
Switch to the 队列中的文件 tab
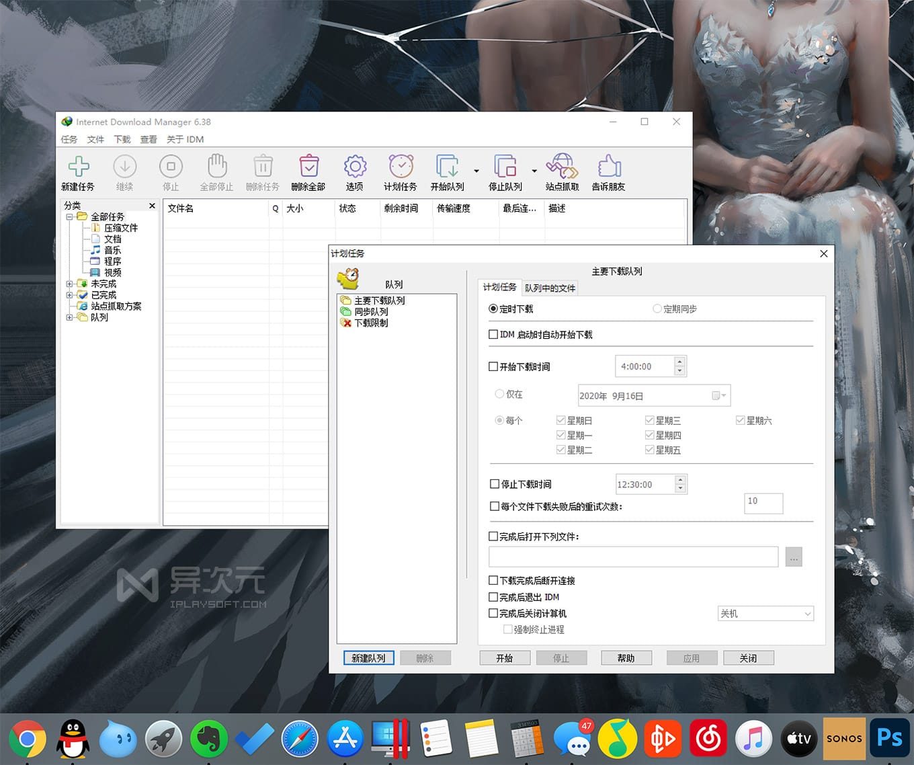(550, 288)
